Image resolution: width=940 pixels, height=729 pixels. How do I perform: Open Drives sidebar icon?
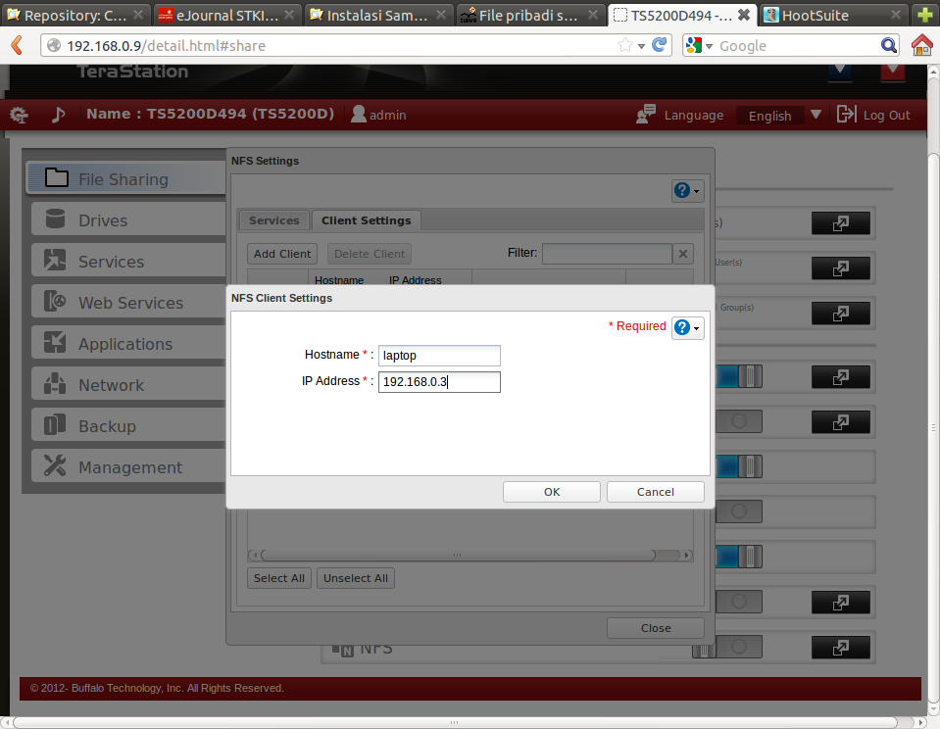point(55,219)
